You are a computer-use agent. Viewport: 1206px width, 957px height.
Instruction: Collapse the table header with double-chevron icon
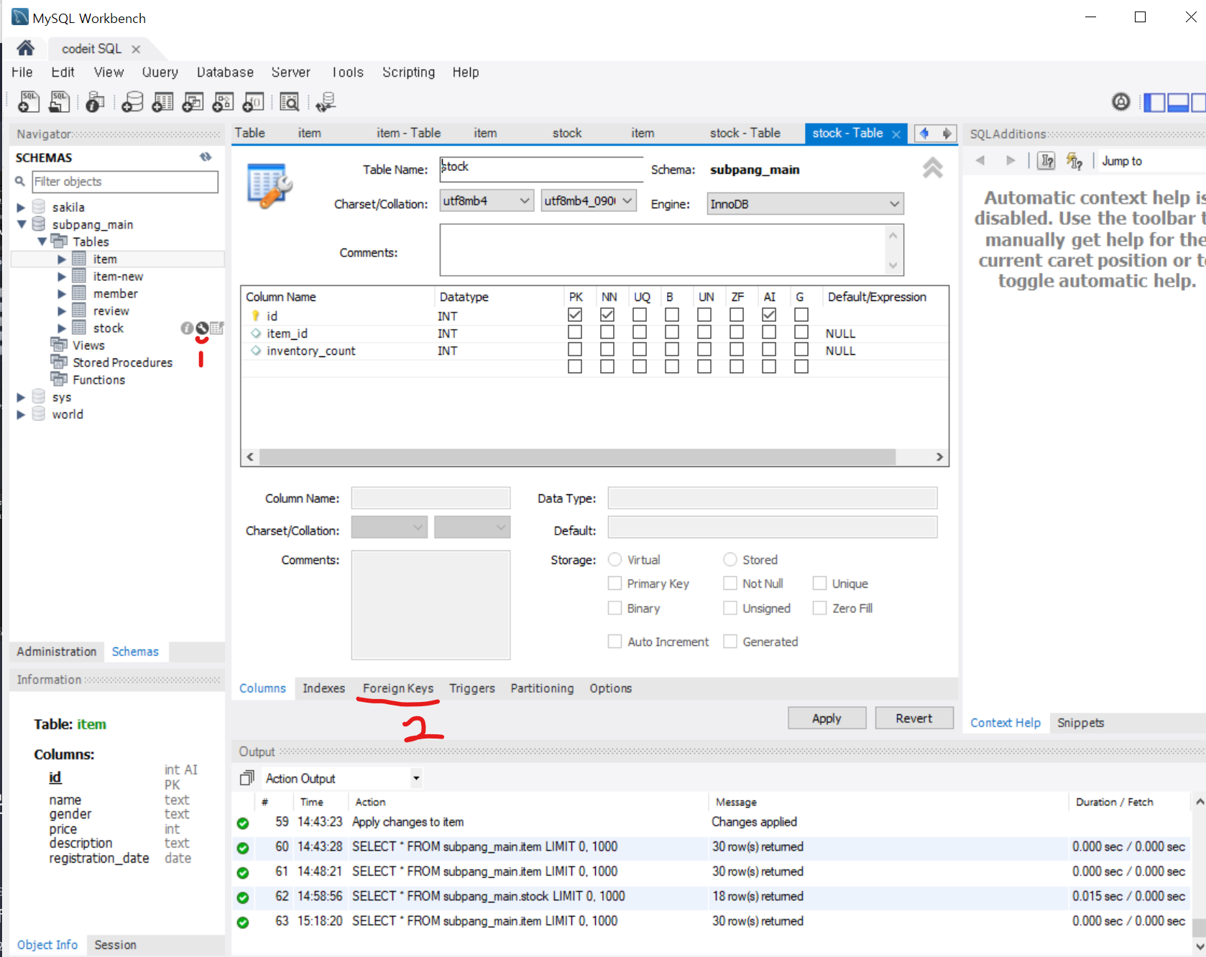(x=933, y=167)
